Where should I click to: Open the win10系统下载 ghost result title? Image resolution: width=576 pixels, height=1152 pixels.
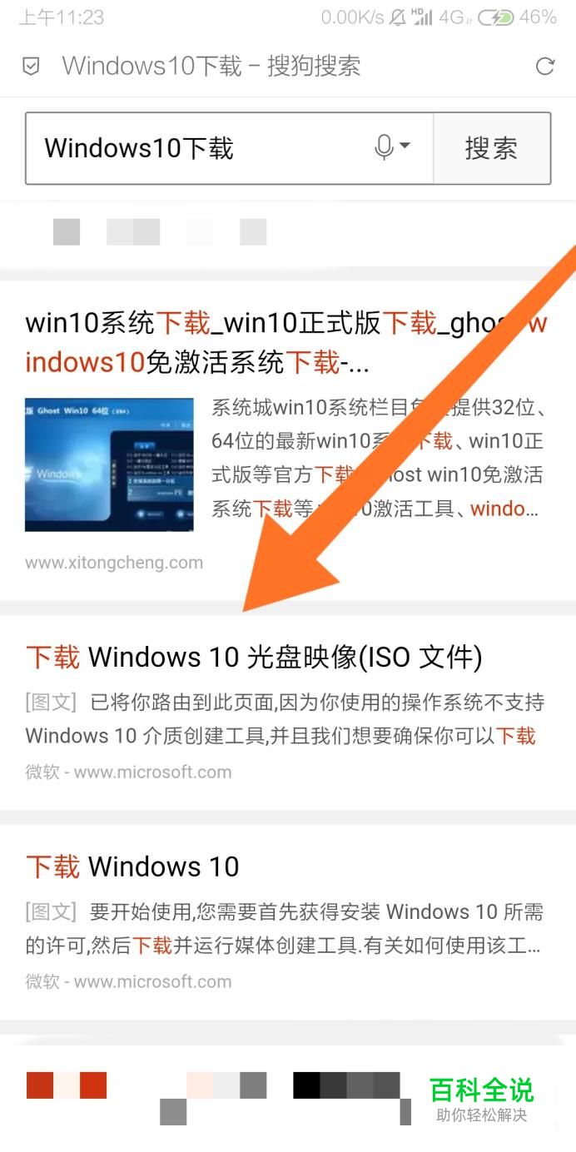point(286,342)
